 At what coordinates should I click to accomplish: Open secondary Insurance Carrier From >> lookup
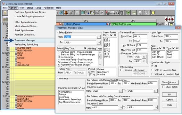(x=120, y=107)
